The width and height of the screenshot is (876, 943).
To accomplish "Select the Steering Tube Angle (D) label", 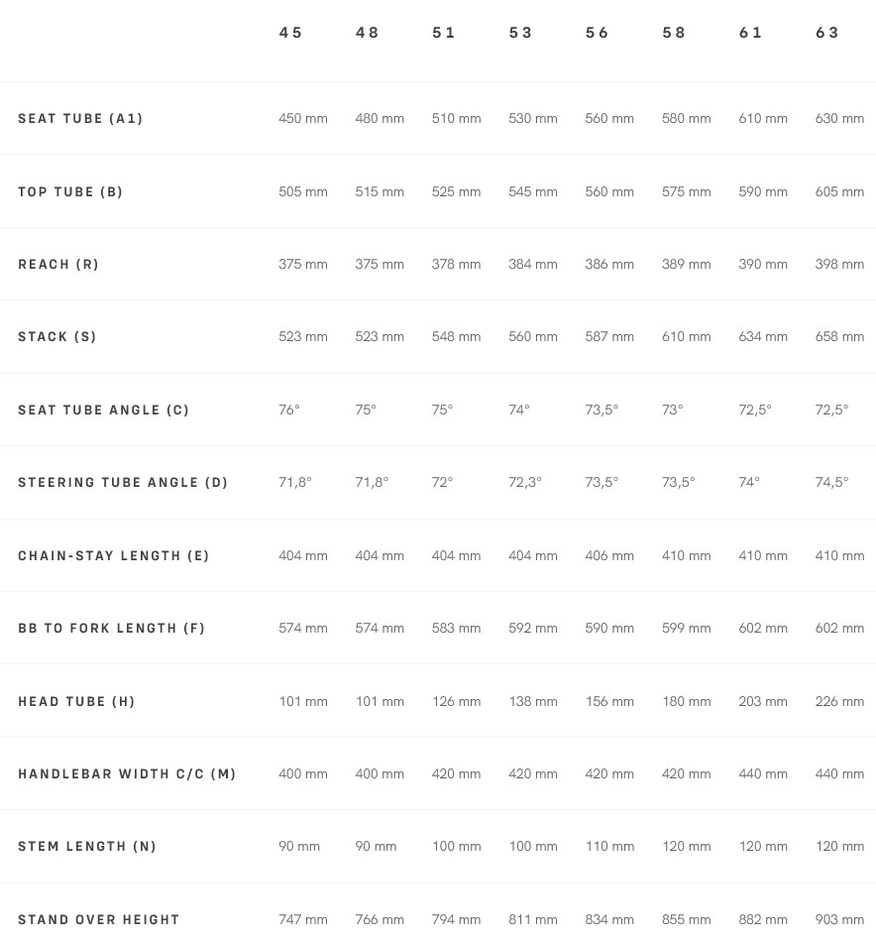I will pos(123,483).
